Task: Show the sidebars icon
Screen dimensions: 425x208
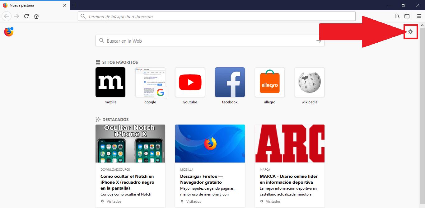Action: pyautogui.click(x=407, y=16)
